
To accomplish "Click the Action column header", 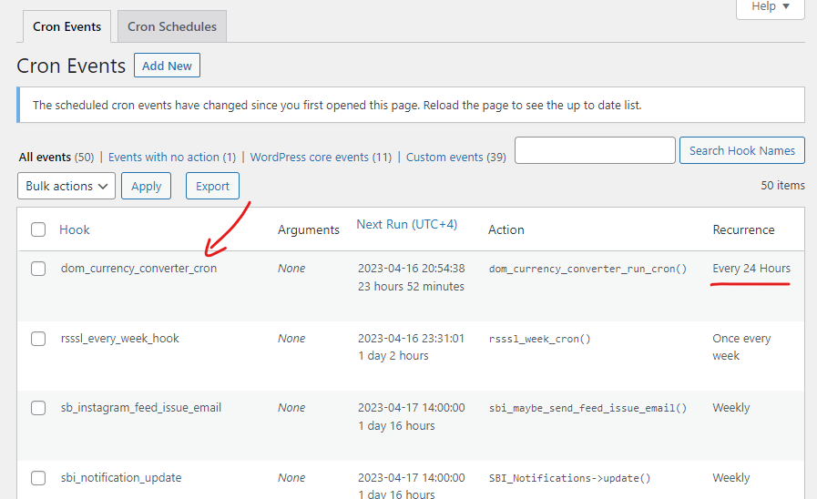I will pos(506,229).
